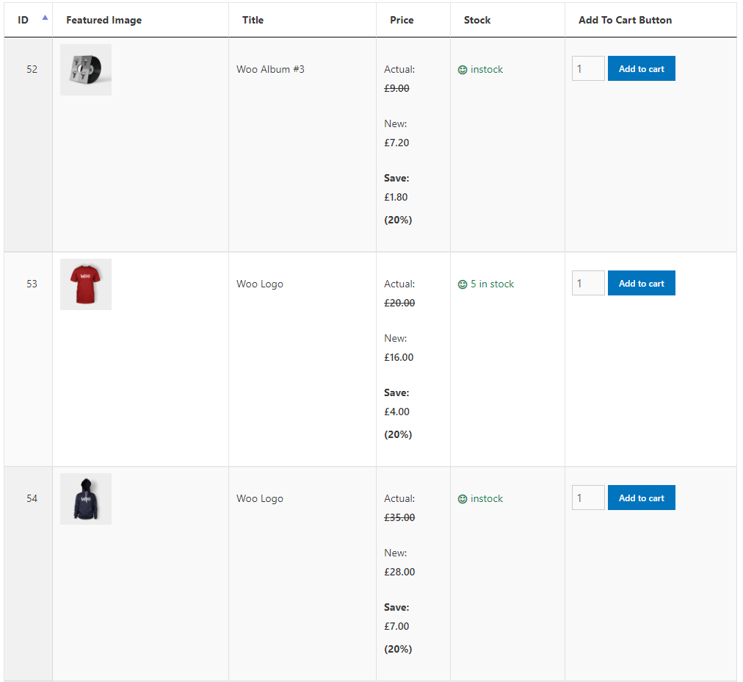Click the red t-shirt product image
743x682 pixels.
[85, 284]
